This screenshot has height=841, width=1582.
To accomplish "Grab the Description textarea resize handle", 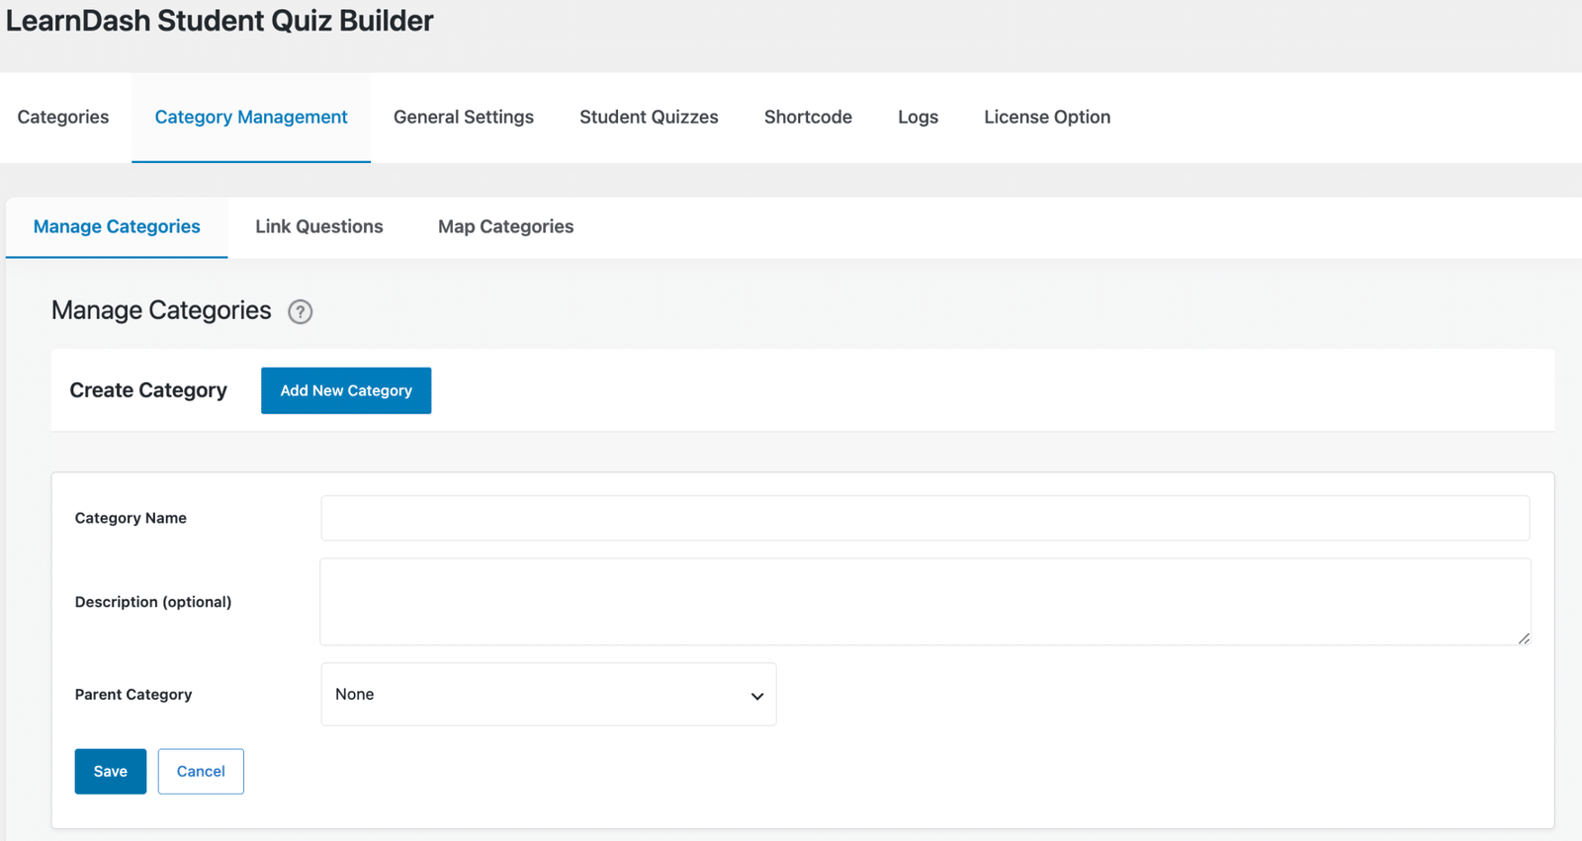I will [1524, 638].
